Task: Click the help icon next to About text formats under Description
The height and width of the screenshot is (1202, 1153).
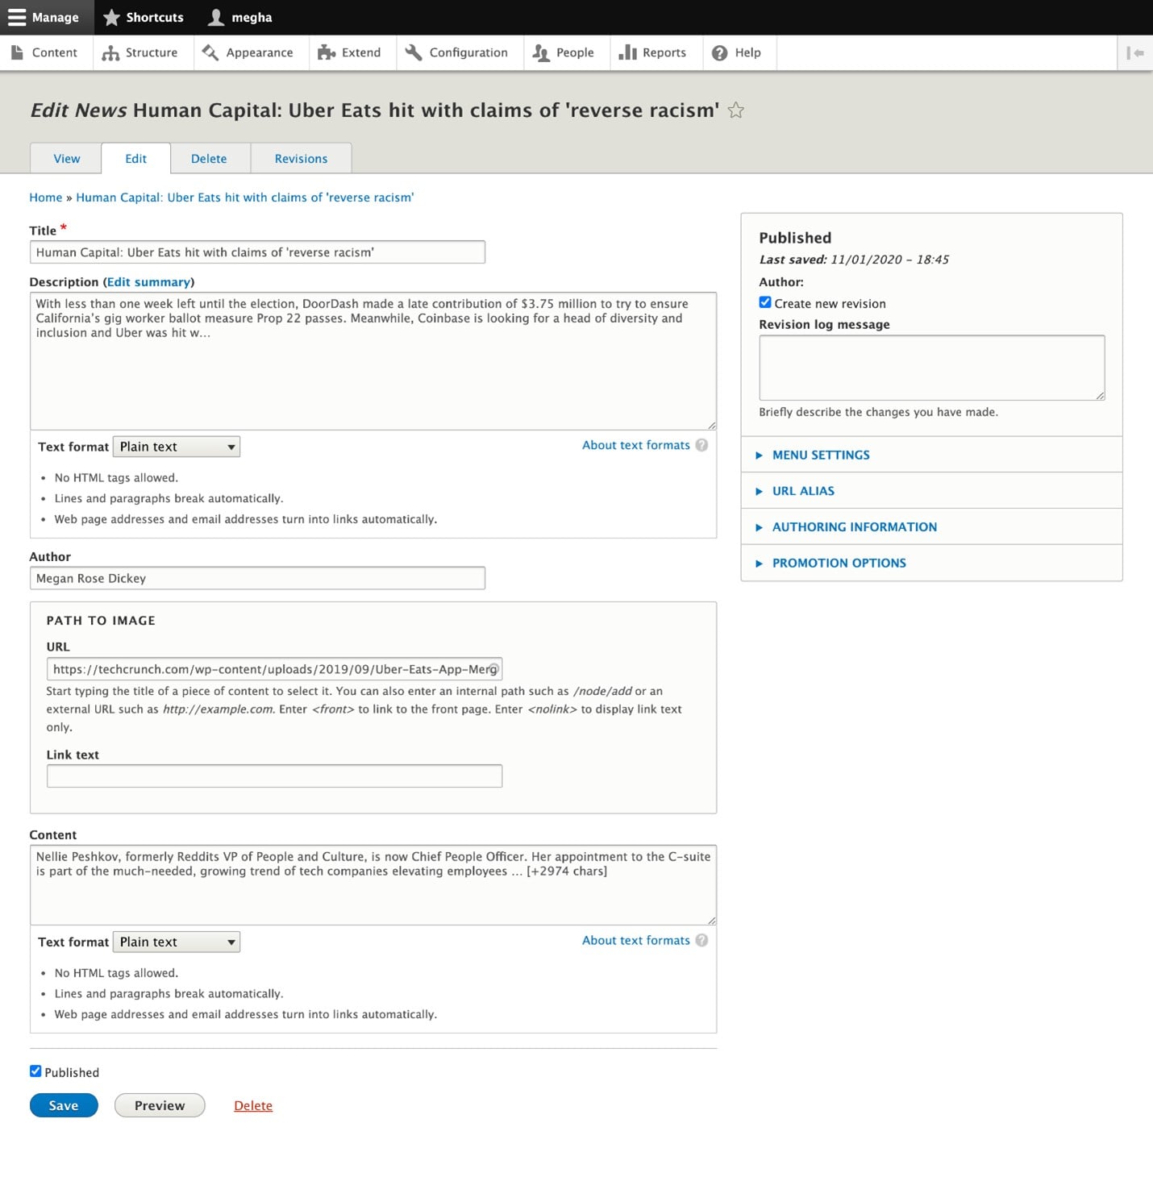Action: click(701, 445)
